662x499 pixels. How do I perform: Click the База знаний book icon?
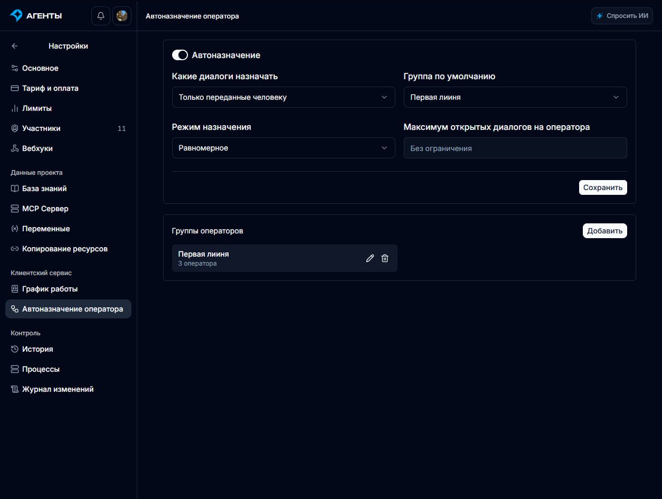(15, 189)
